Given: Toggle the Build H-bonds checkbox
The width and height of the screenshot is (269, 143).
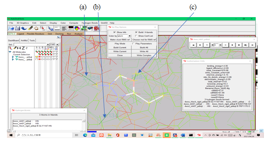Looking at the screenshot, I should pyautogui.click(x=136, y=32).
